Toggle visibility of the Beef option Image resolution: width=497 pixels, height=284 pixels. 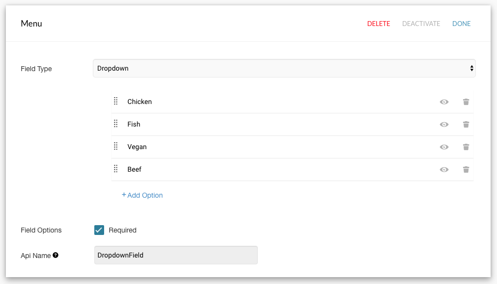[x=444, y=170]
